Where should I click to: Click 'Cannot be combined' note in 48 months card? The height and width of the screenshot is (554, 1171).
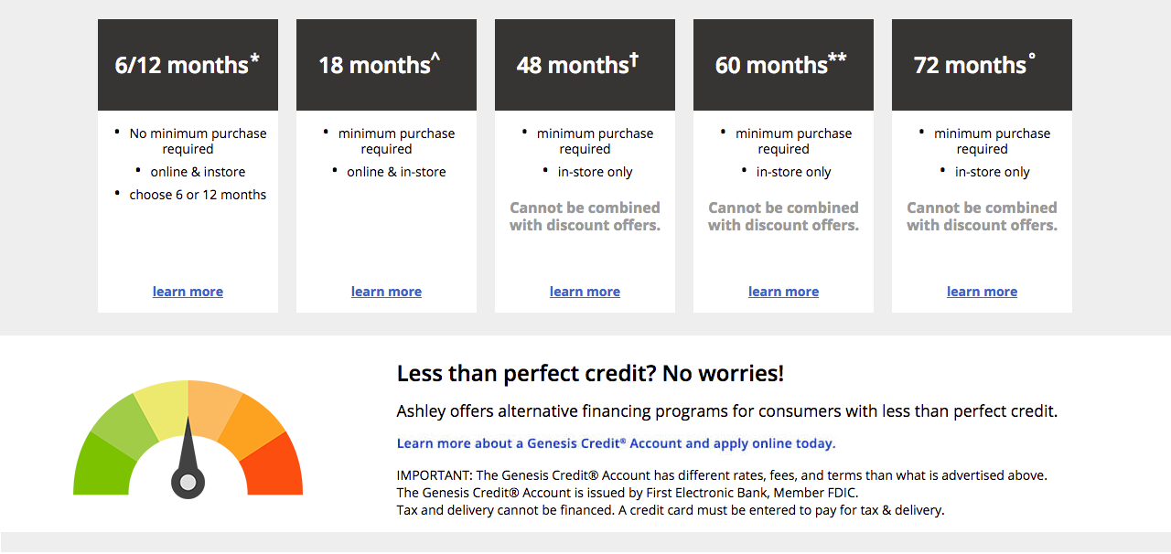[585, 217]
